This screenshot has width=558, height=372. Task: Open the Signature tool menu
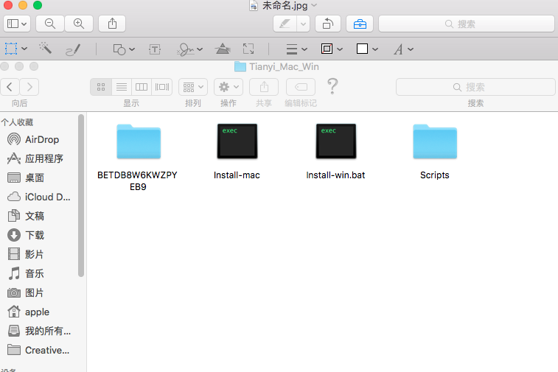(x=189, y=49)
